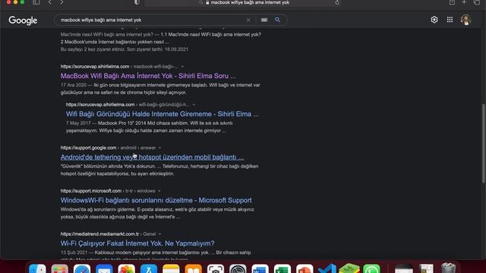Open the Microsoft Support Wi-Fi result
Screen dimensions: 486x273
click(x=156, y=200)
